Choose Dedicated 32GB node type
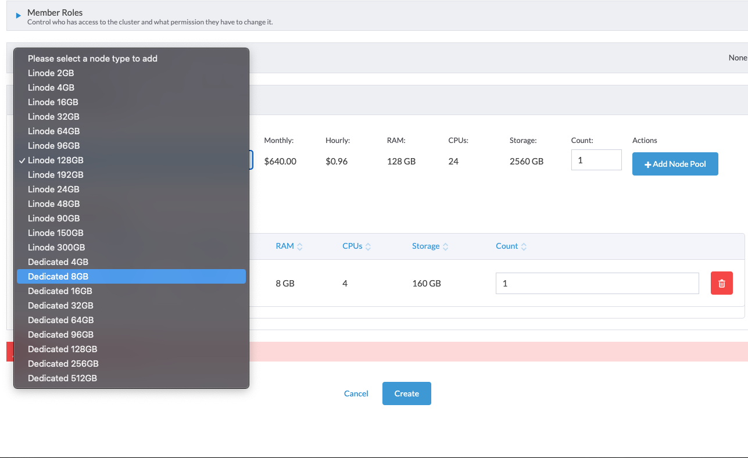748x458 pixels. tap(131, 305)
